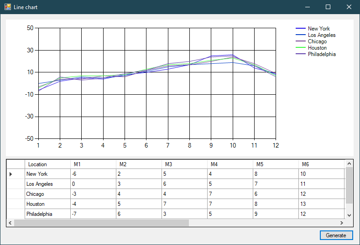Click the horizontal scrollbar left arrow
The image size is (360, 245).
click(10, 223)
